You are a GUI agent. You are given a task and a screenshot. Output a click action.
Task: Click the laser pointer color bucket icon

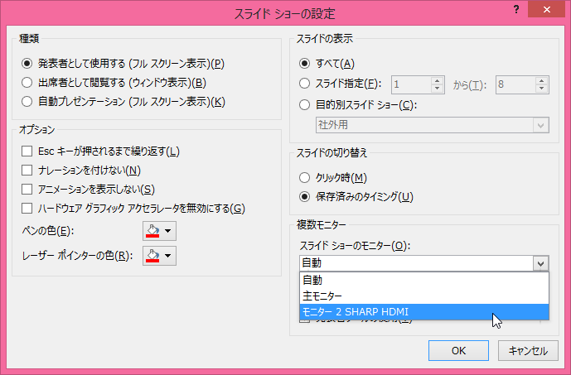click(x=152, y=256)
